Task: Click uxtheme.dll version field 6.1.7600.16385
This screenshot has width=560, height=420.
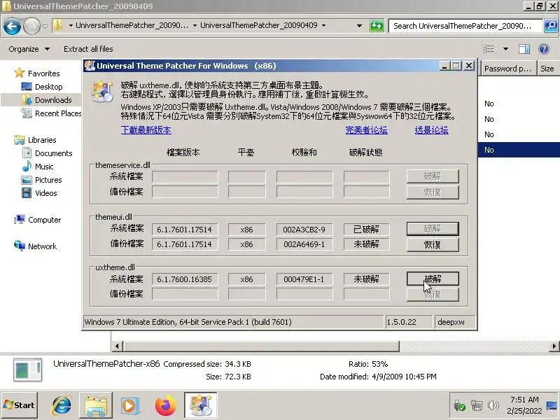Action: [x=185, y=279]
